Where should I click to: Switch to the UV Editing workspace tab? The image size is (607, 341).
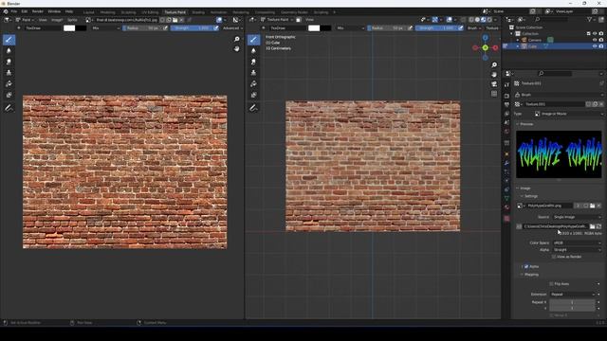pos(150,12)
